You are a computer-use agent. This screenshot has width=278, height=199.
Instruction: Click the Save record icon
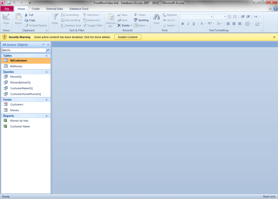pyautogui.click(x=119, y=20)
